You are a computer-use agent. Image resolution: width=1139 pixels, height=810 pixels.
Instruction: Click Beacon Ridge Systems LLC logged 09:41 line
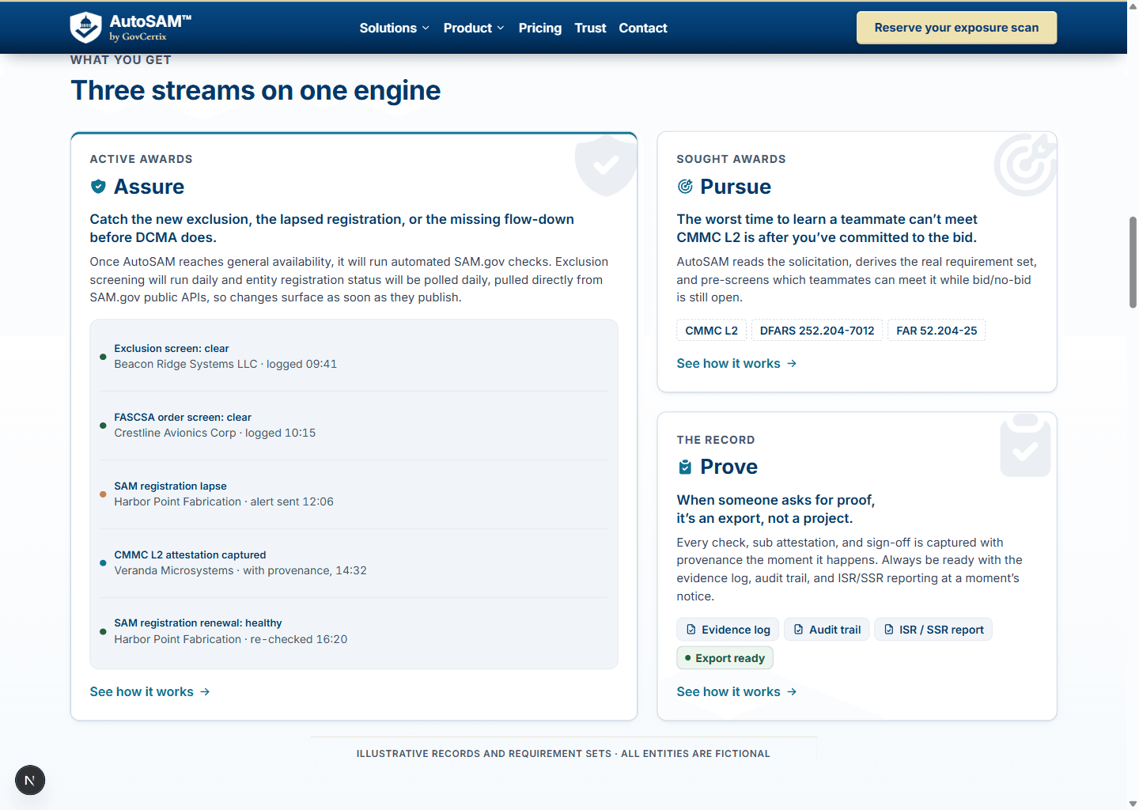click(225, 365)
